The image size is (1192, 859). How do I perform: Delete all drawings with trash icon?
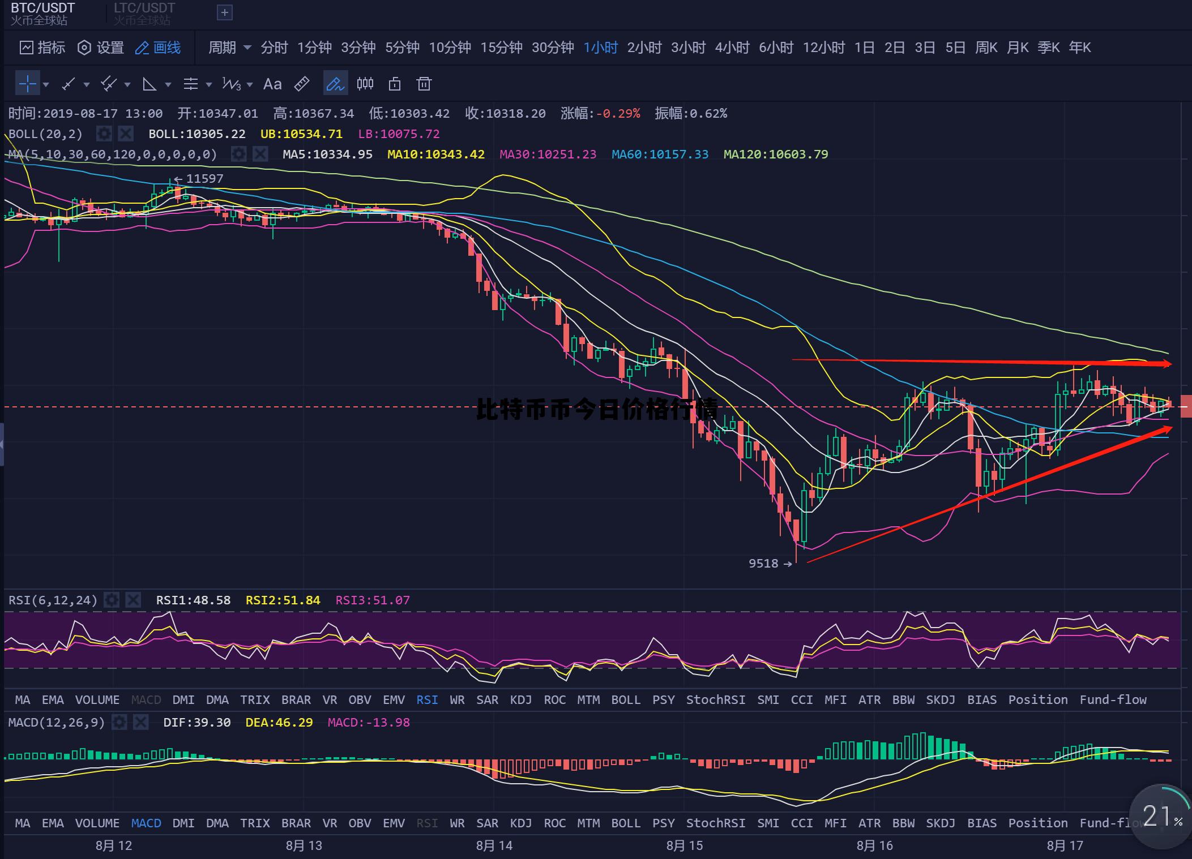tap(424, 84)
